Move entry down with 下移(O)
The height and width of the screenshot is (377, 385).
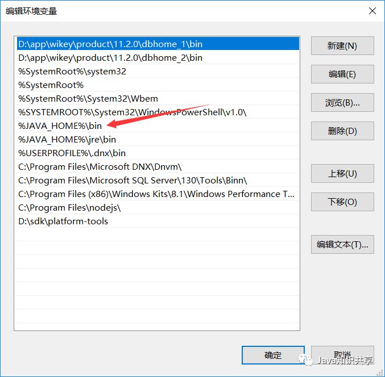pyautogui.click(x=342, y=202)
